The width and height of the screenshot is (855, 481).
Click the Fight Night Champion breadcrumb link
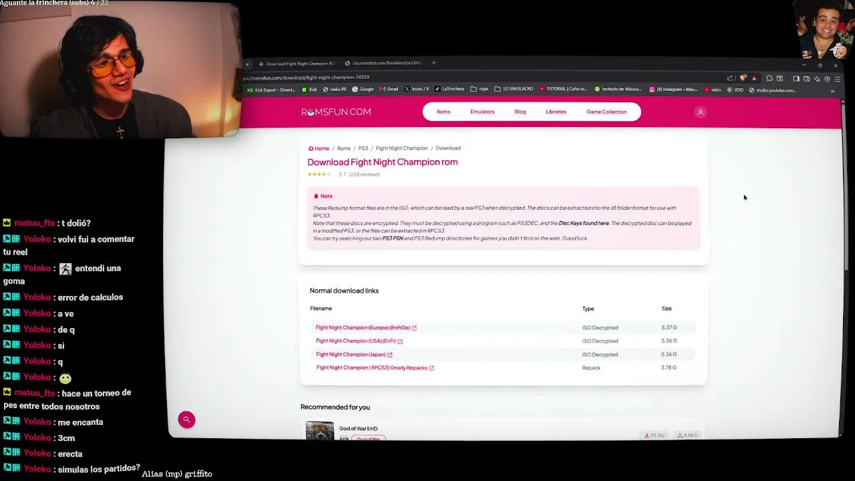pos(401,148)
